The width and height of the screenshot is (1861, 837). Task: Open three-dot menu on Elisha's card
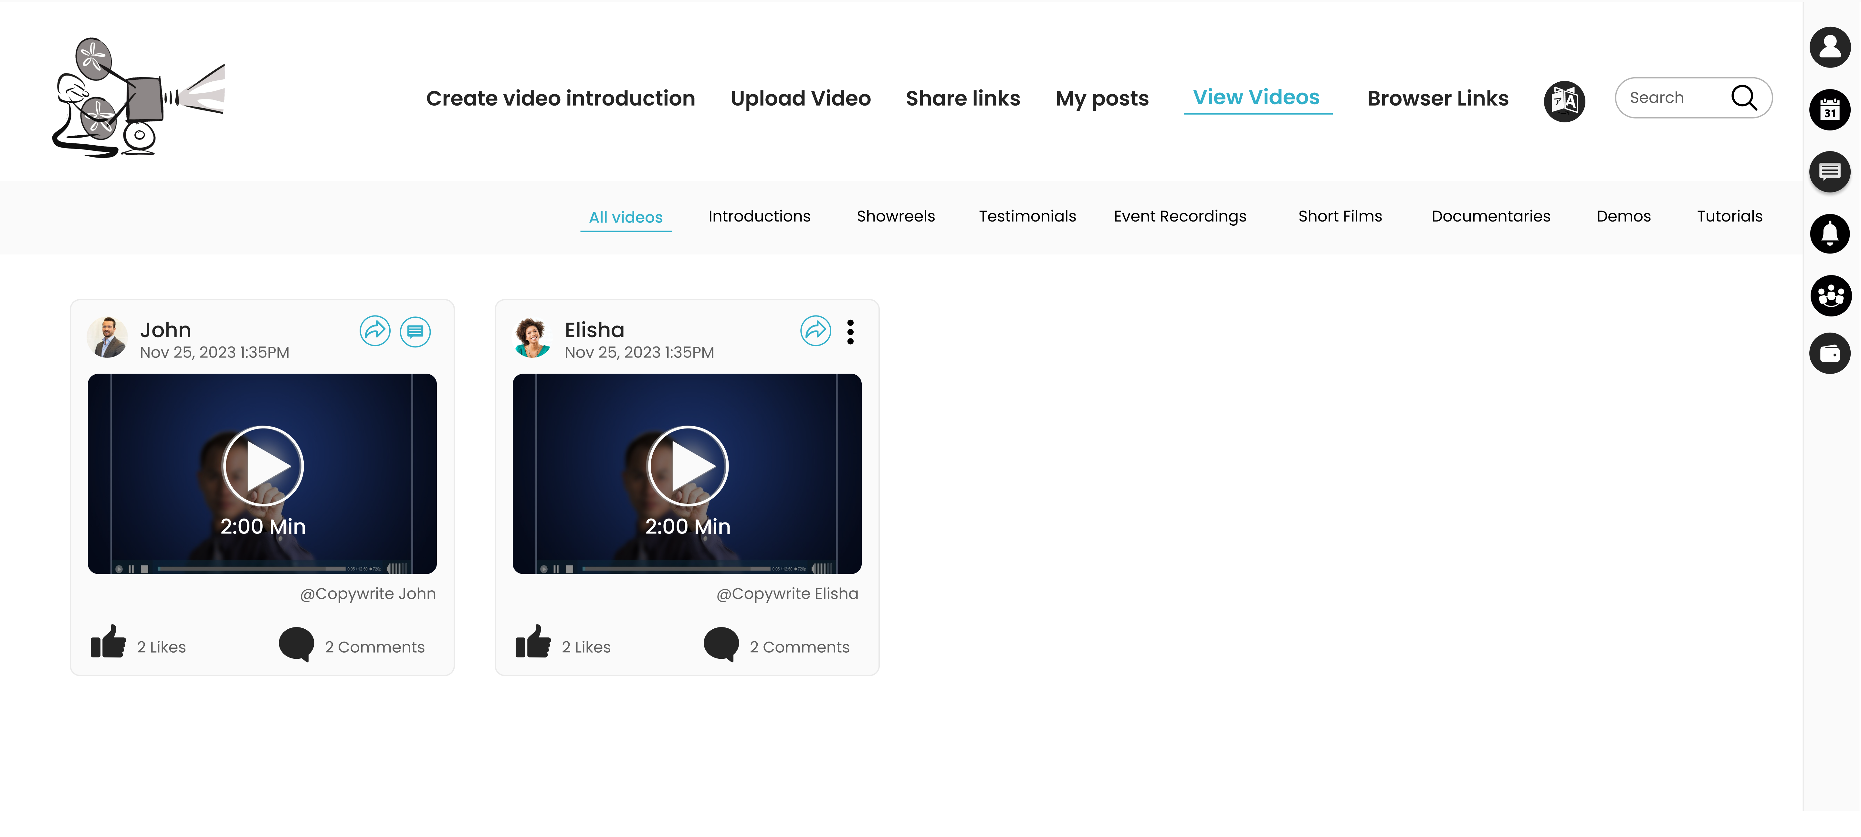tap(850, 332)
